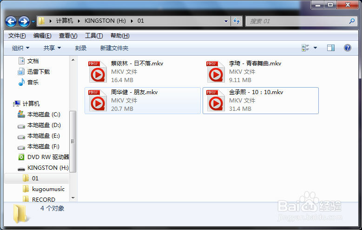Open the 查看(V) menu

click(68, 36)
